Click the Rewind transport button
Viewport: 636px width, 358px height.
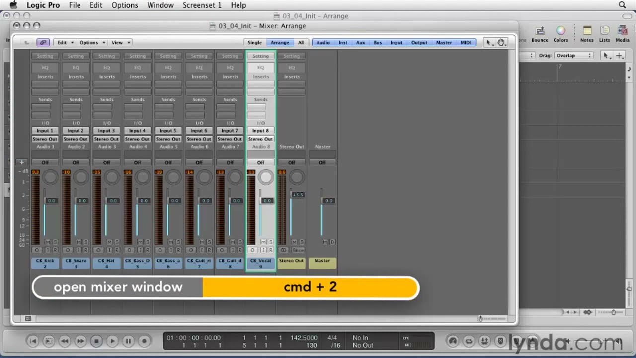(65, 341)
